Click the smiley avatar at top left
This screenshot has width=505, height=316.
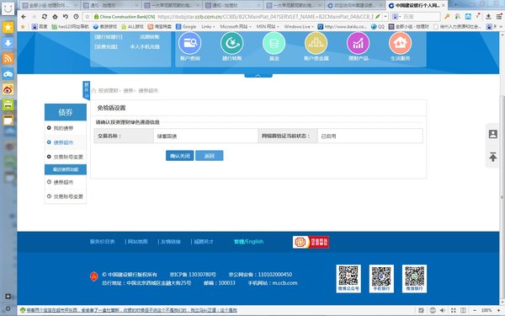[8, 8]
